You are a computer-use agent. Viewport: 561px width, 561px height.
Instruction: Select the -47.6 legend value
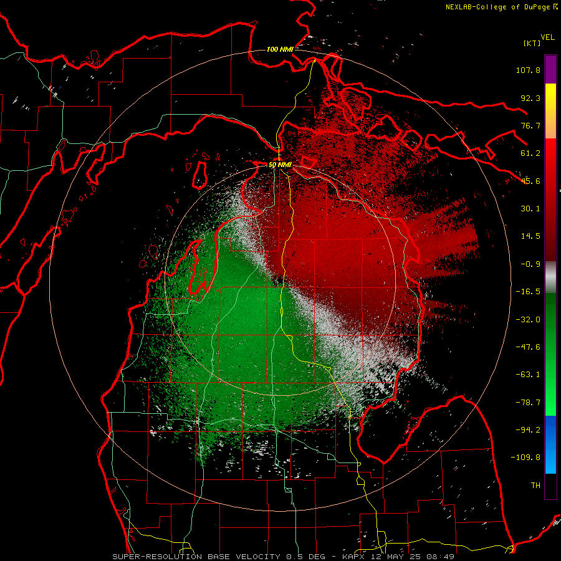pos(528,347)
